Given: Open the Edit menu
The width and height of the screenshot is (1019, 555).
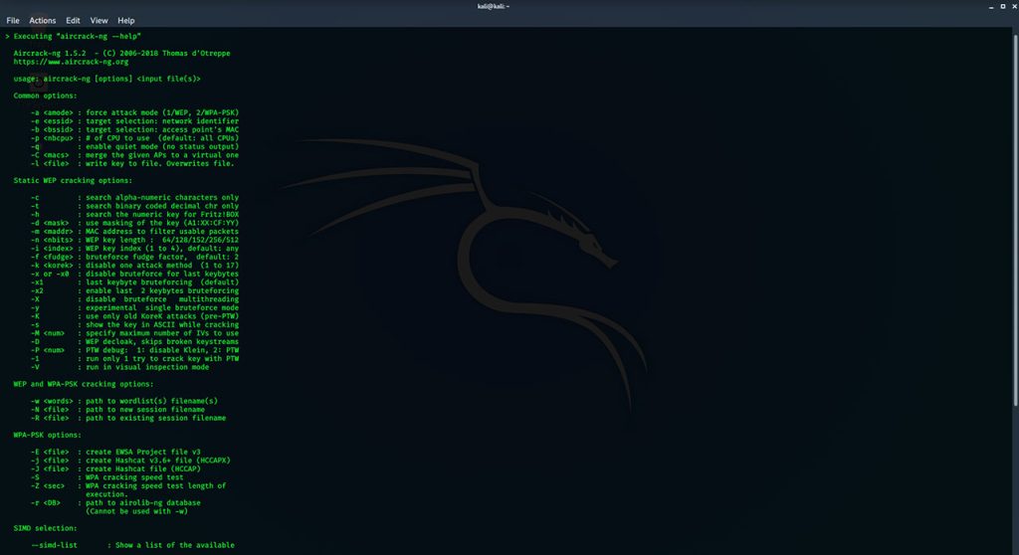Looking at the screenshot, I should coord(73,21).
